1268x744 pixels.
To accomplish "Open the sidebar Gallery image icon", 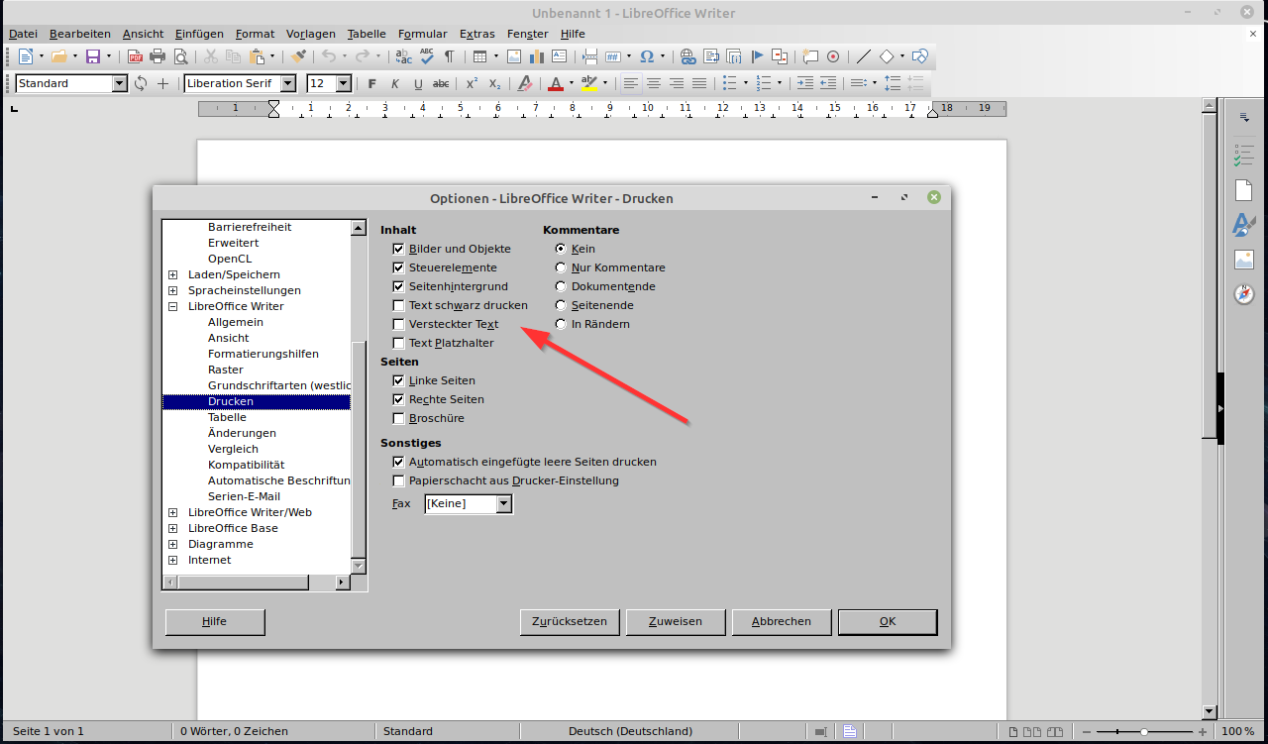I will (1244, 260).
